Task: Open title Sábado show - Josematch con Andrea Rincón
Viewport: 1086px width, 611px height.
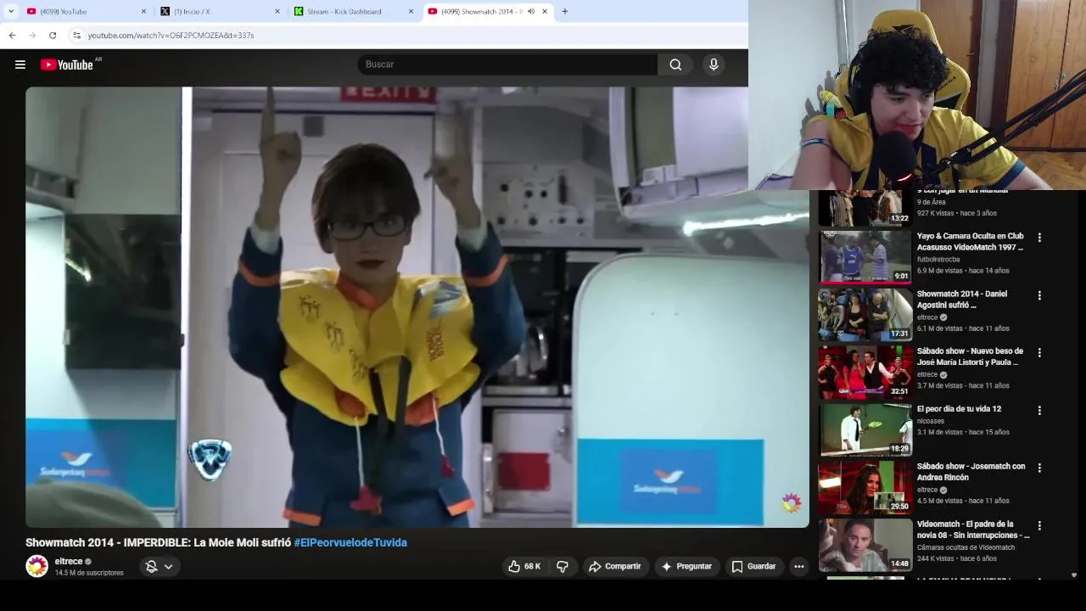Action: [x=971, y=472]
